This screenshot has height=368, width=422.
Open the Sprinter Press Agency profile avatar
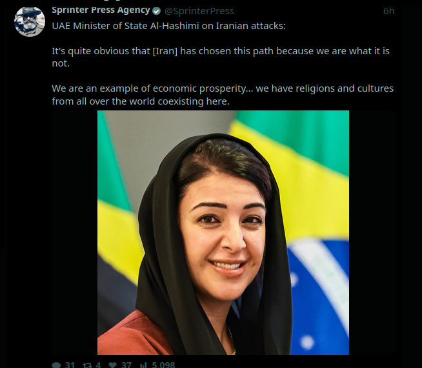pos(30,21)
